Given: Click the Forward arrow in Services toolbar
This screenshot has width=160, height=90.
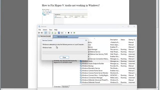Looking at the screenshot, I should 42,33.
